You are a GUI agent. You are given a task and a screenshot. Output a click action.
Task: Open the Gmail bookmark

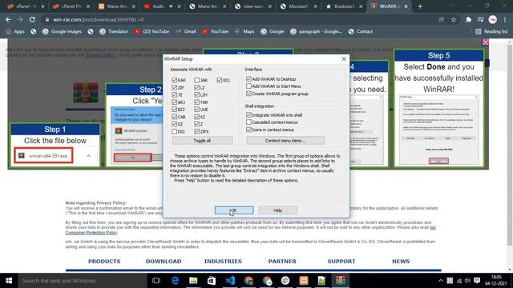tap(186, 31)
